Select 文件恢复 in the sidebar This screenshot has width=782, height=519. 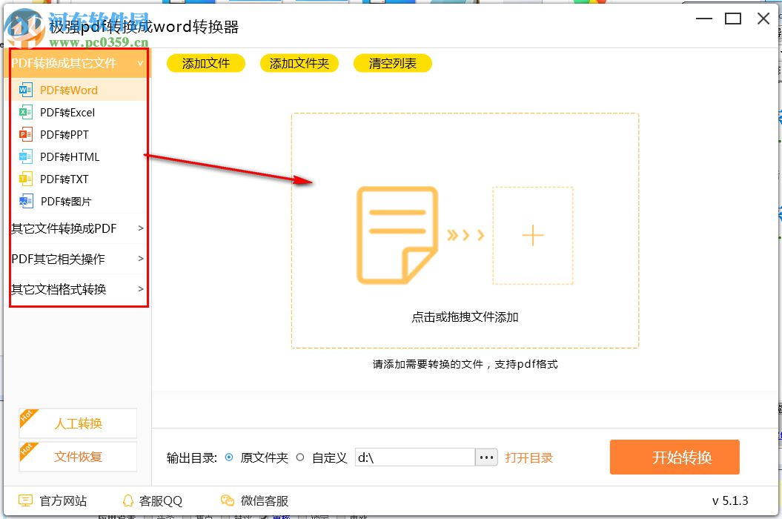pyautogui.click(x=77, y=457)
